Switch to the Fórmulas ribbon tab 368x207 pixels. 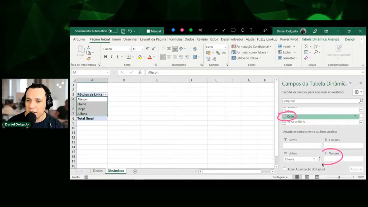pyautogui.click(x=175, y=39)
